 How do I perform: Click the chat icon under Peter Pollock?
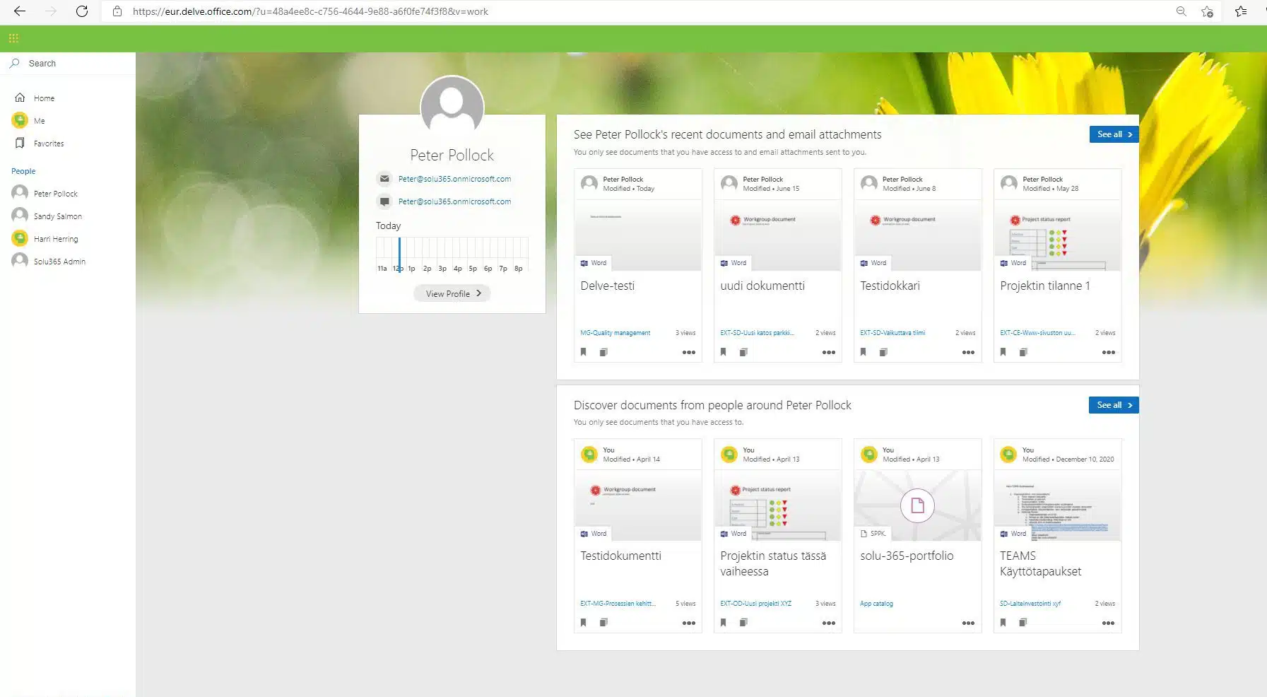point(384,201)
